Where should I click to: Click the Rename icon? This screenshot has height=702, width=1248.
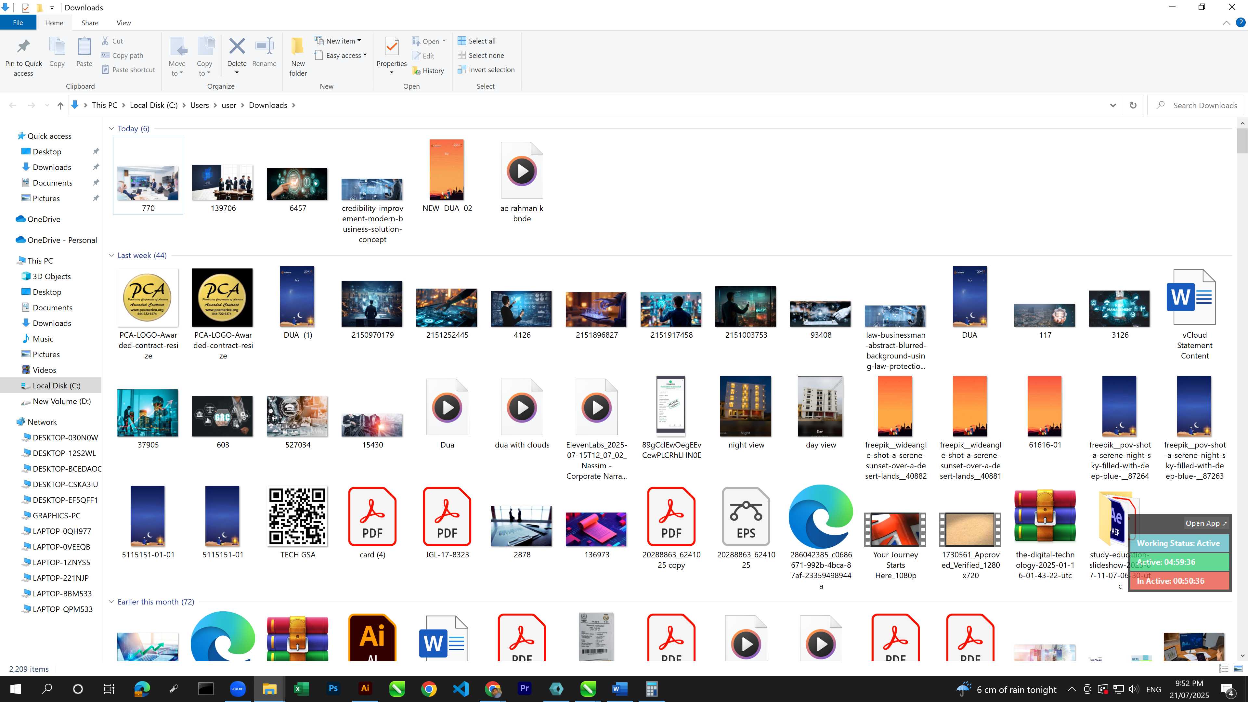(265, 46)
